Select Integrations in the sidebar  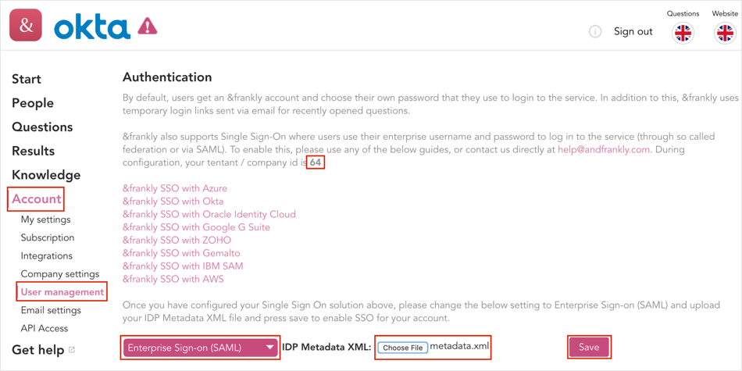coord(47,255)
